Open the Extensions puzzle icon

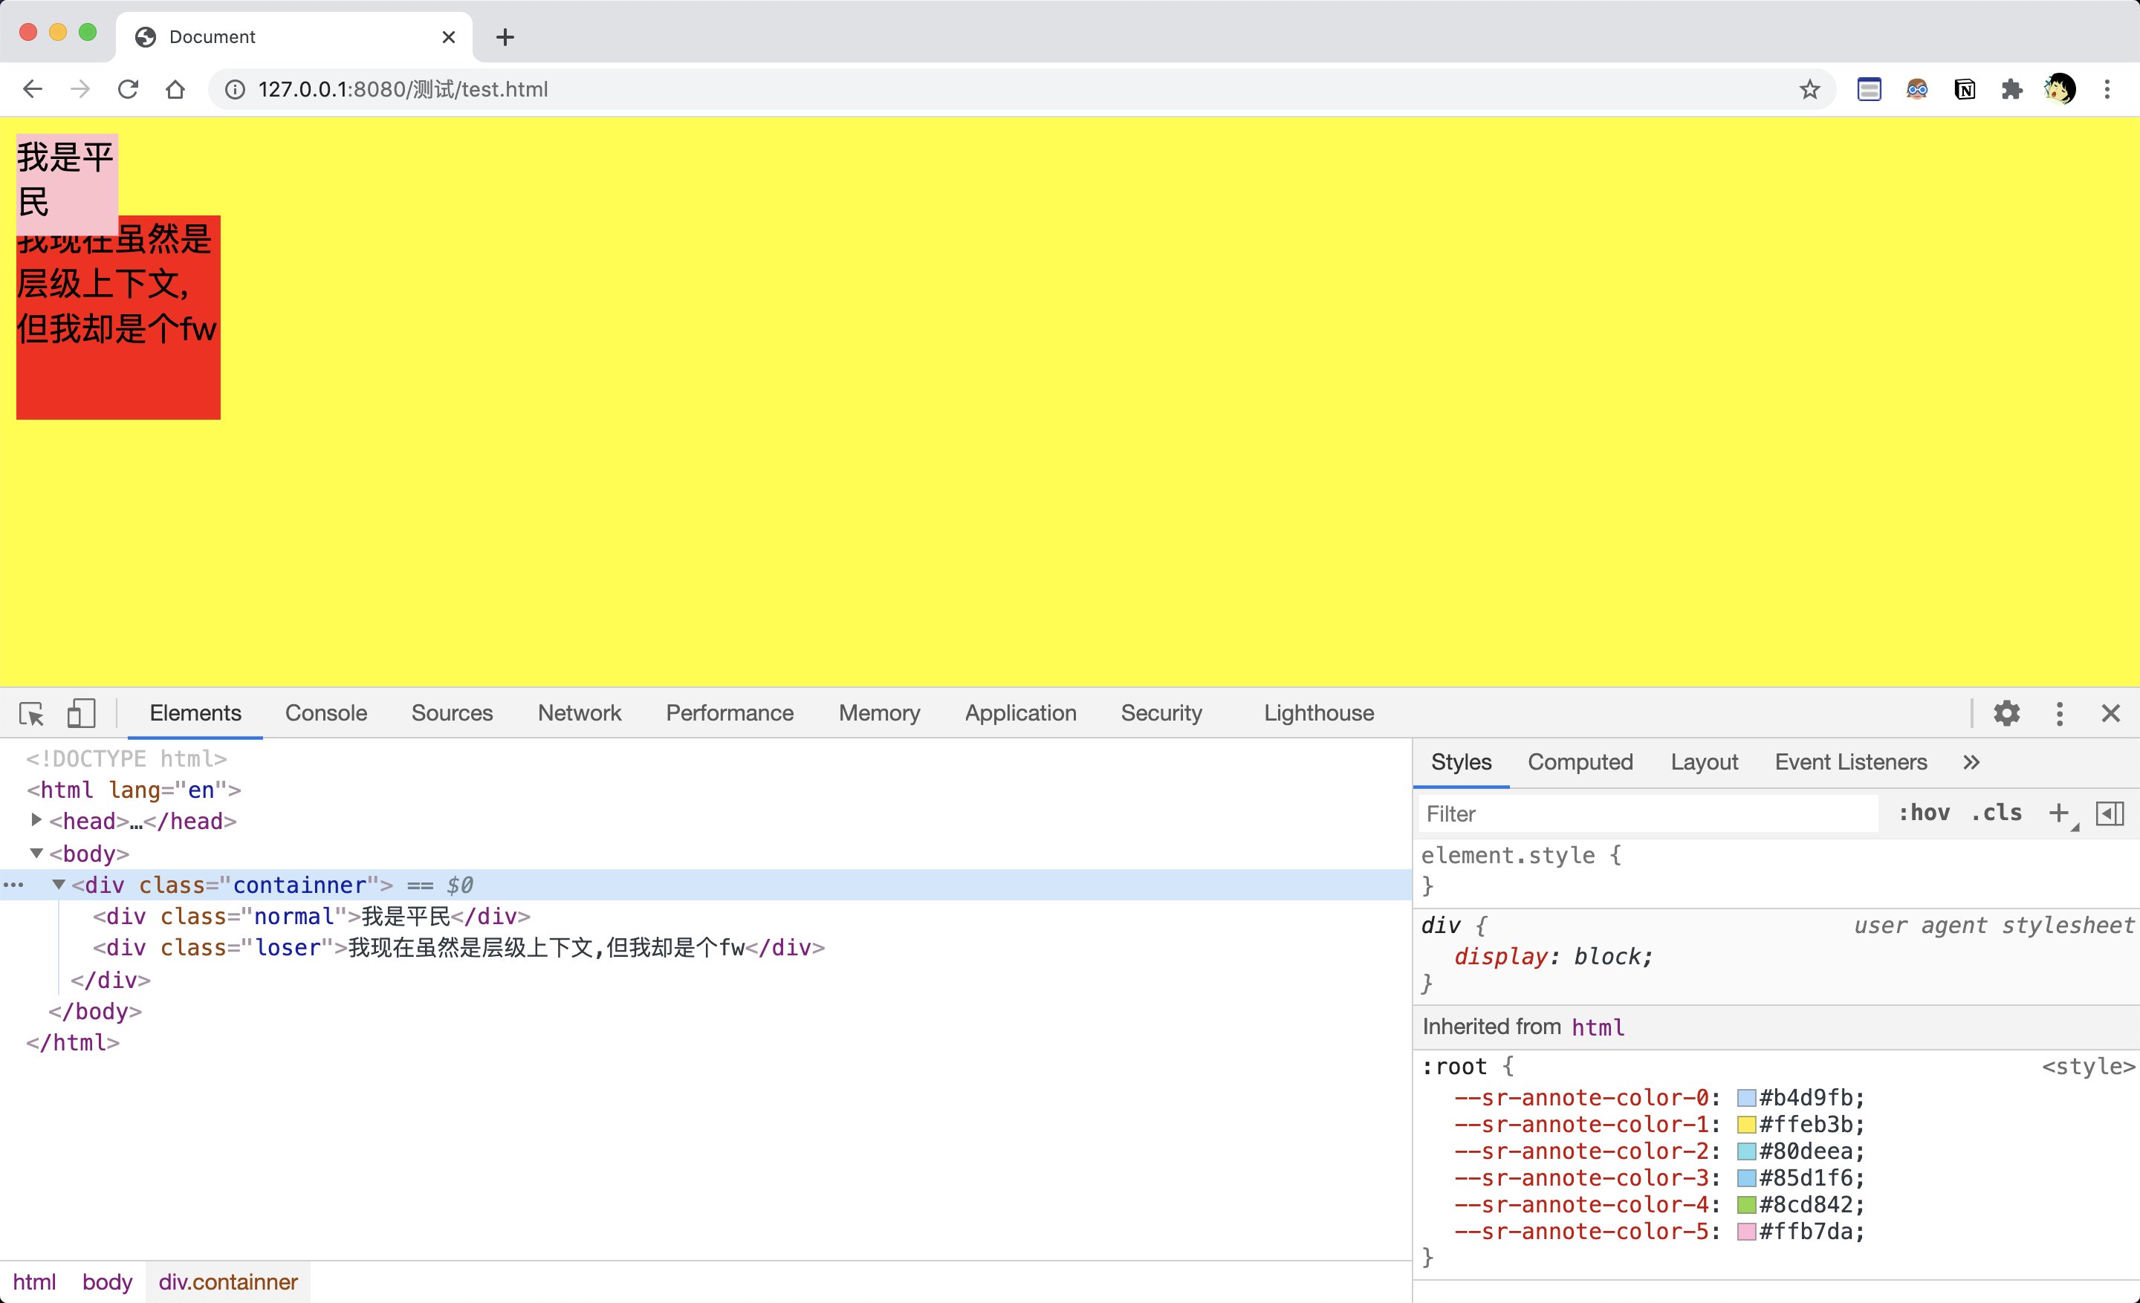tap(2011, 89)
